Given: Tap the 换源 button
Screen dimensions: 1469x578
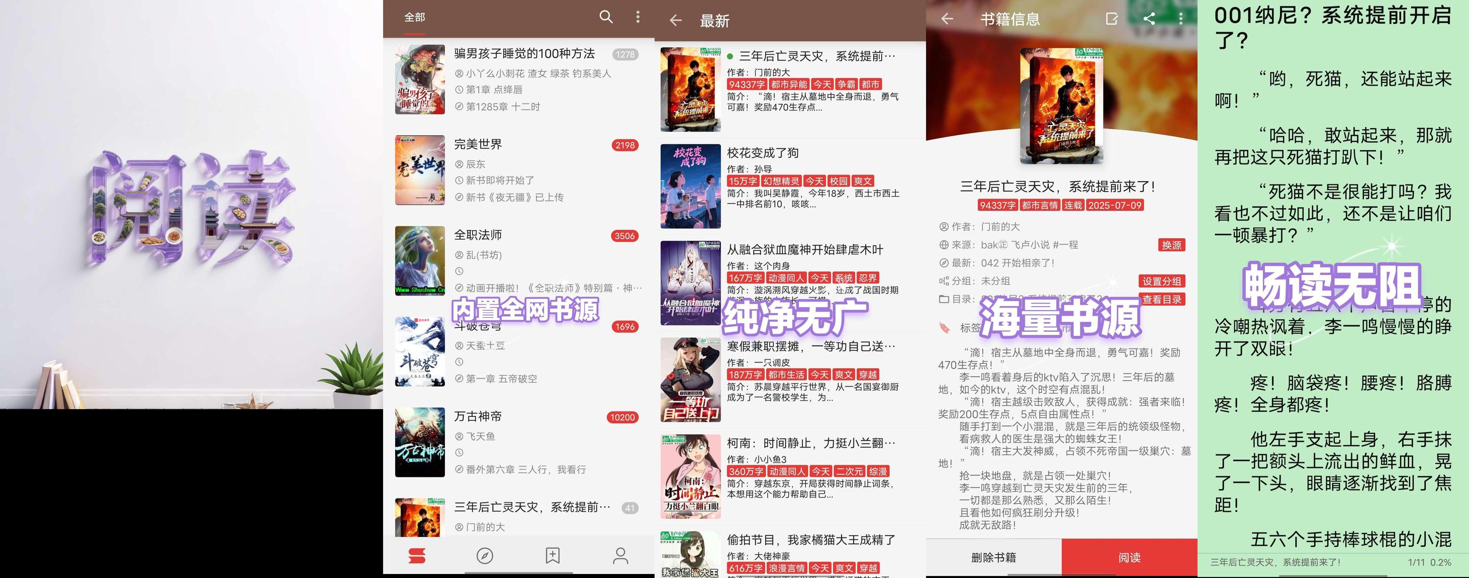Looking at the screenshot, I should point(1171,245).
